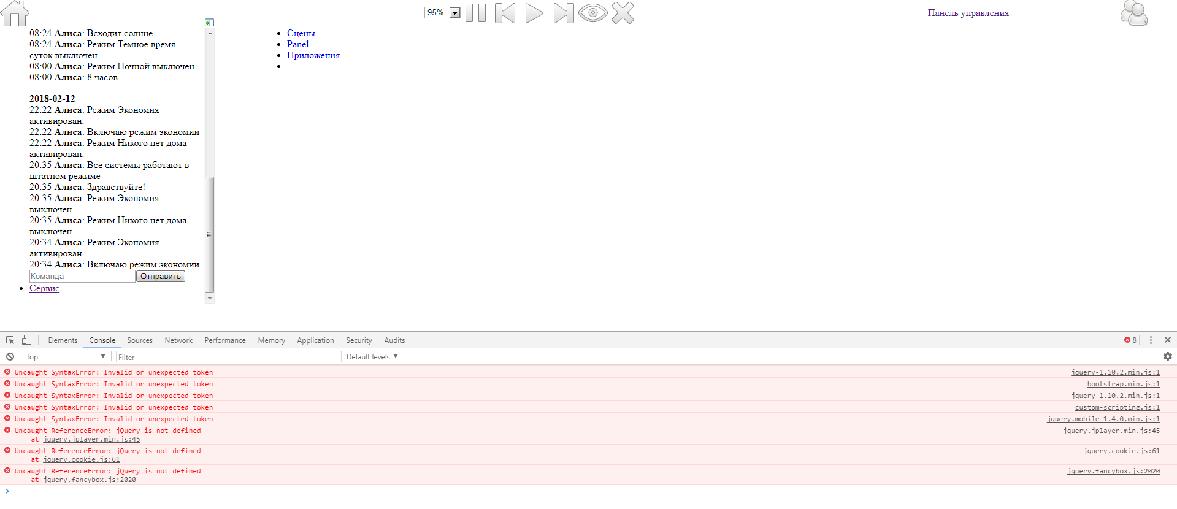Start playback with the play icon
1177x509 pixels.
pos(534,13)
